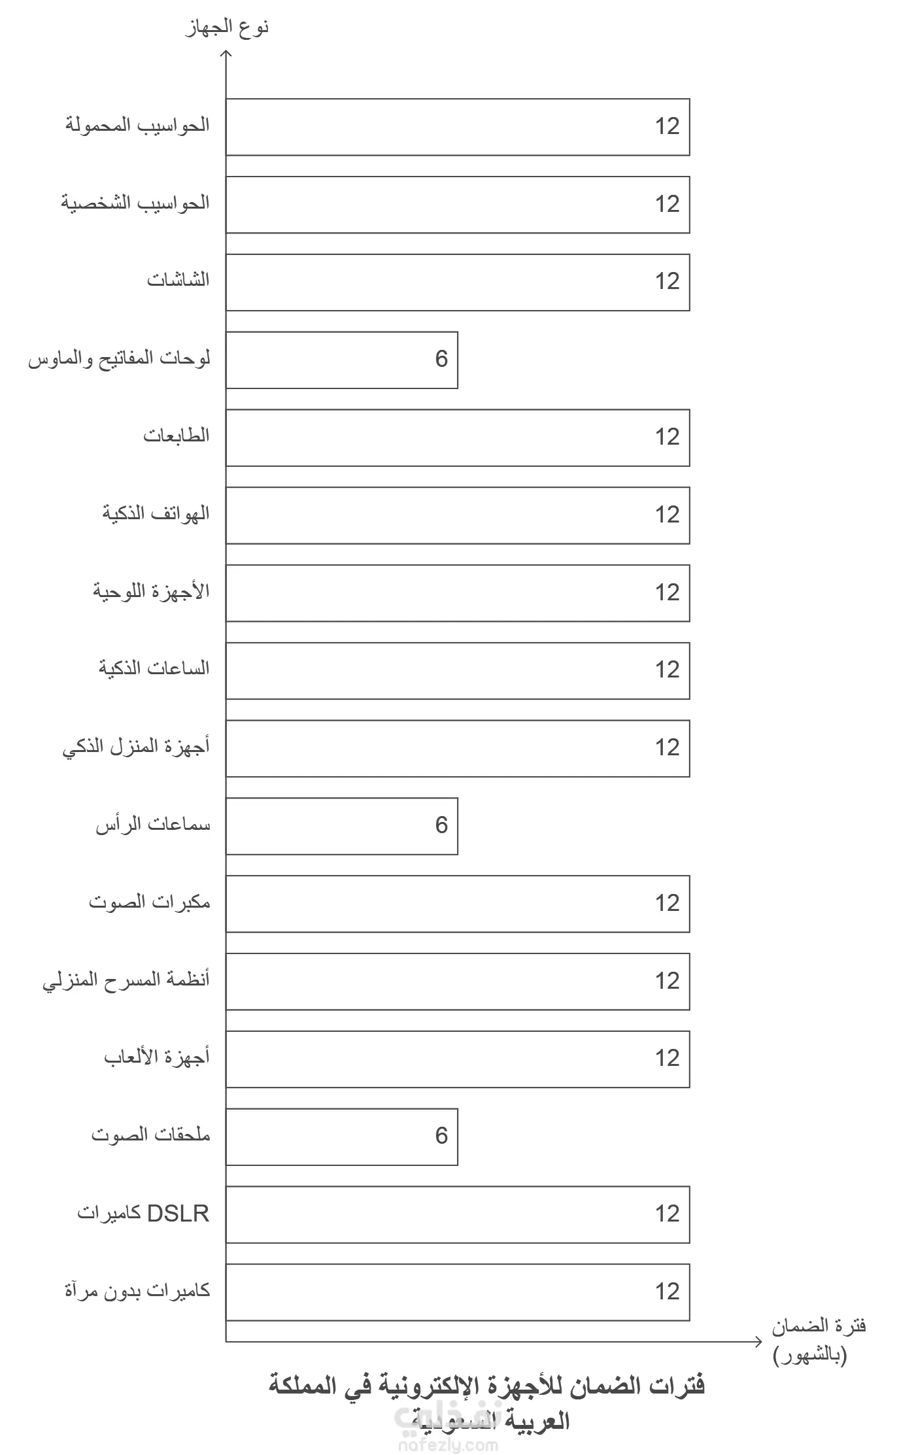Screen dimensions: 897x1455
Task: Click the الأجهزة اللوحية label text
Action: point(151,591)
